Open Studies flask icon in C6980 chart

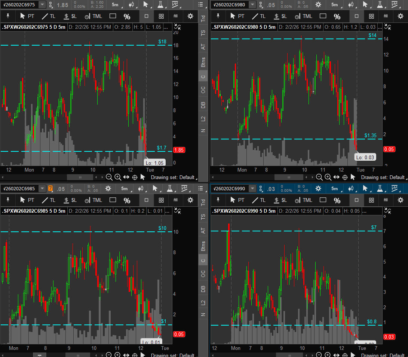(x=380, y=5)
